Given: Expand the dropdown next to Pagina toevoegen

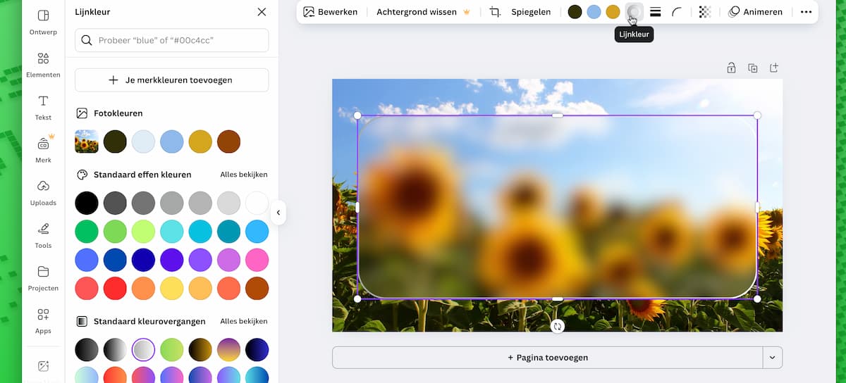Looking at the screenshot, I should (x=772, y=358).
